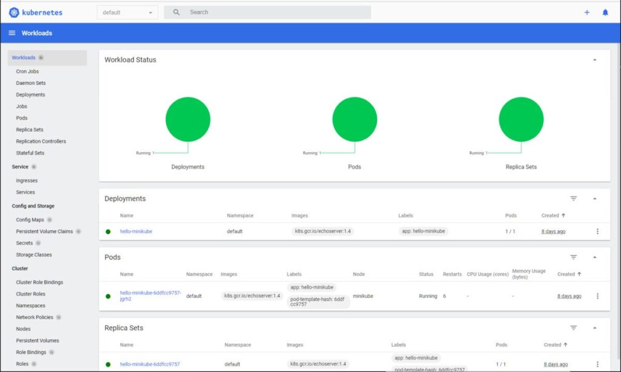Open Namespaces in sidebar
Screen dimensions: 621x372
(x=30, y=305)
